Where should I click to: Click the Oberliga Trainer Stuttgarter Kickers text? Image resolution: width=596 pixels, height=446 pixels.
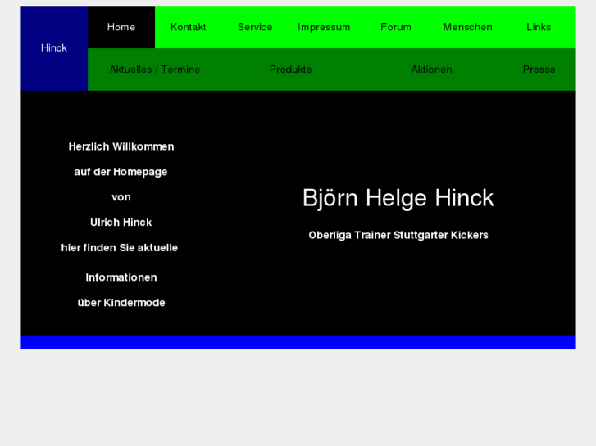398,235
